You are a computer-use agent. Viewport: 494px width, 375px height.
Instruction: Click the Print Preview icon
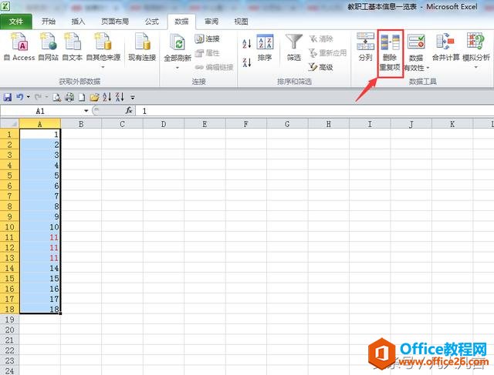[x=56, y=98]
